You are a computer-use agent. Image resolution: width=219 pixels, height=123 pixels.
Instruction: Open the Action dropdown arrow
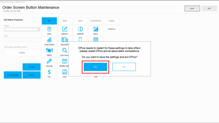[39, 30]
